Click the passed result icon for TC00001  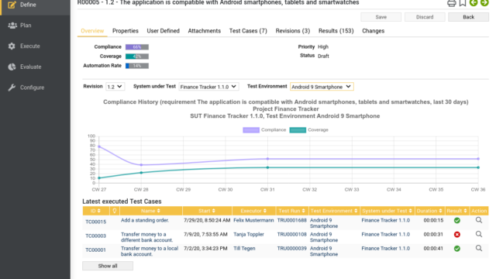tap(457, 249)
